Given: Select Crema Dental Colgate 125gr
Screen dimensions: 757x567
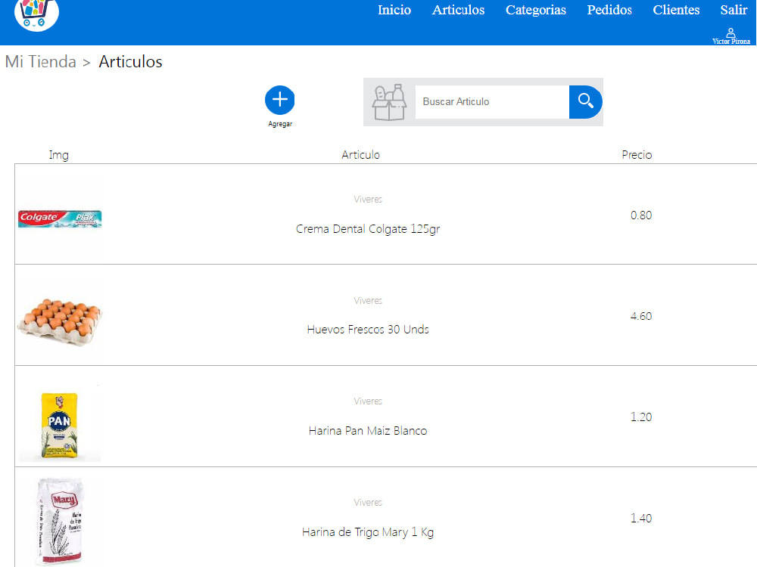Looking at the screenshot, I should pos(368,229).
